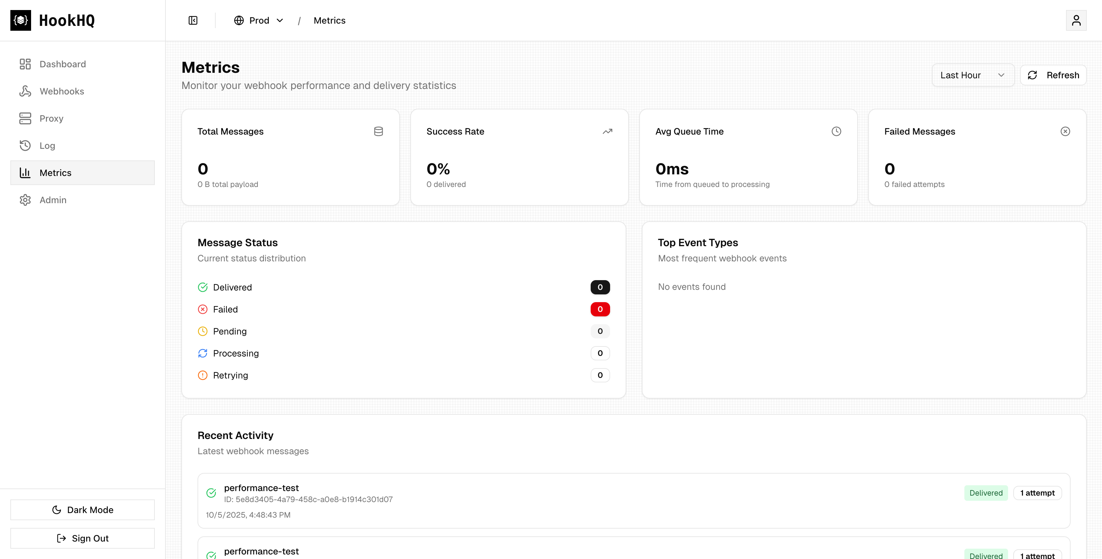Click the Refresh button

1053,75
